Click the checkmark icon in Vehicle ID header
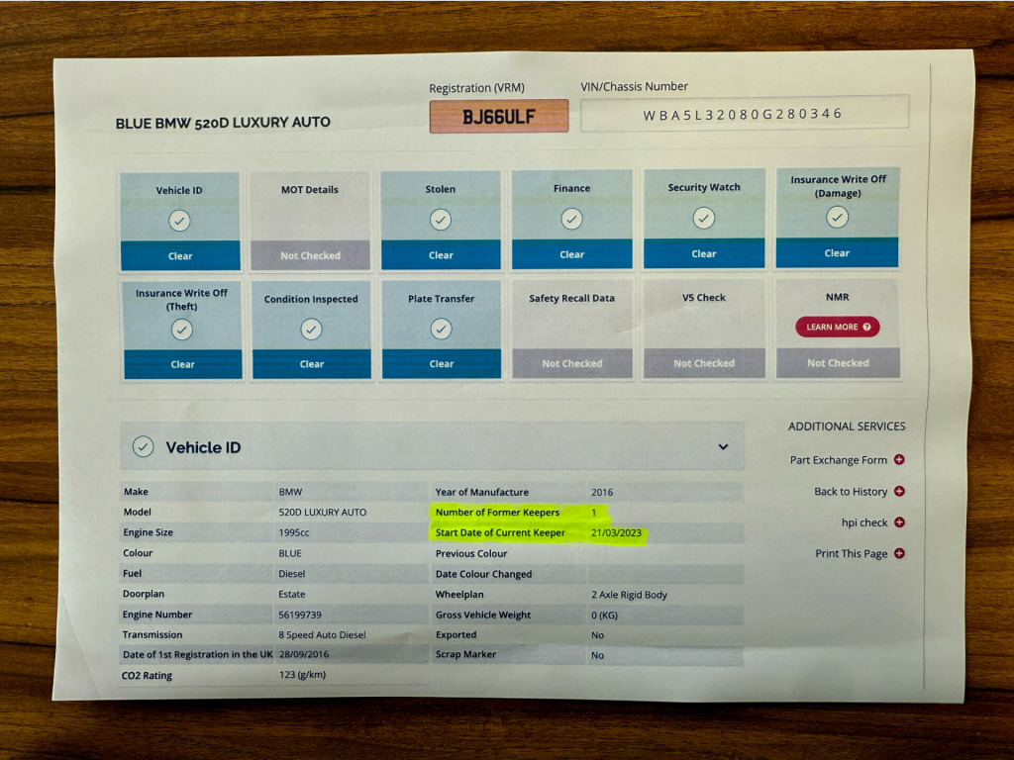 [144, 447]
